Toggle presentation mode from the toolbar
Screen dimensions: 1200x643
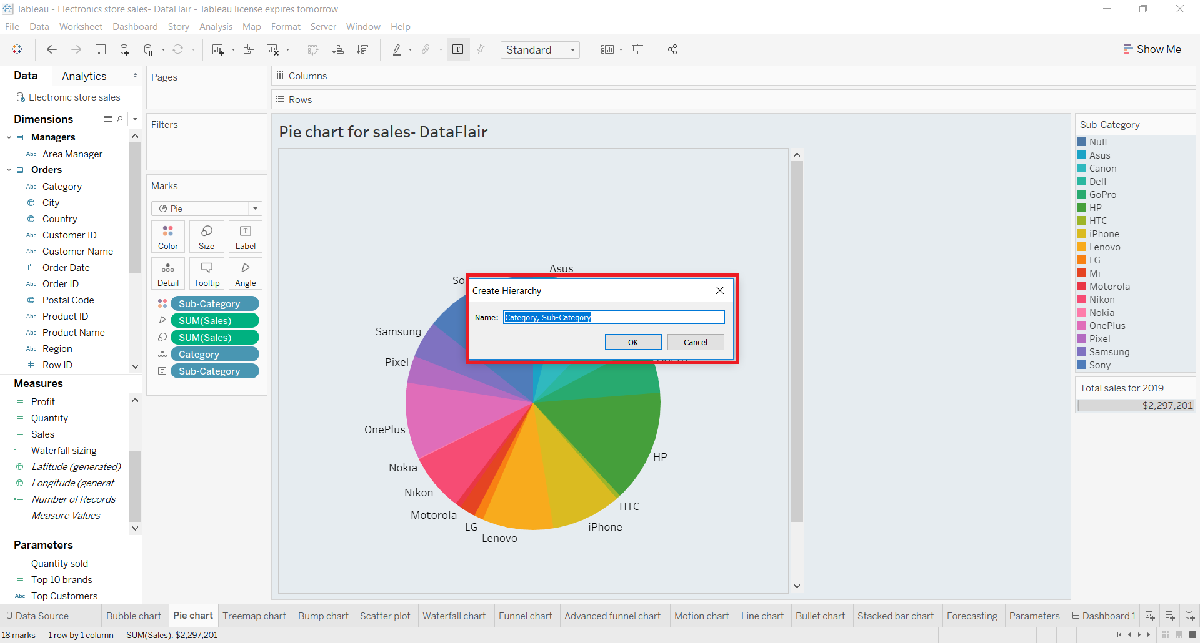point(637,49)
